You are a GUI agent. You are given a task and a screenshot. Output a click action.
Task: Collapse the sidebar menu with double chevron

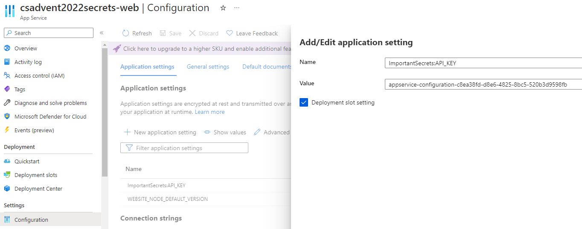[102, 33]
